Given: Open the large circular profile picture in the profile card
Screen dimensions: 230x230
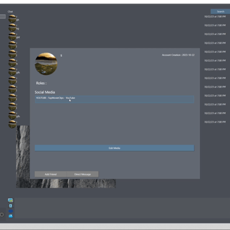Looking at the screenshot, I should pyautogui.click(x=46, y=64).
